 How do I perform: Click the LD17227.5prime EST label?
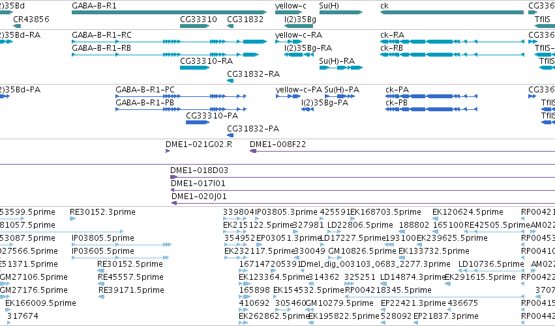tap(353, 238)
